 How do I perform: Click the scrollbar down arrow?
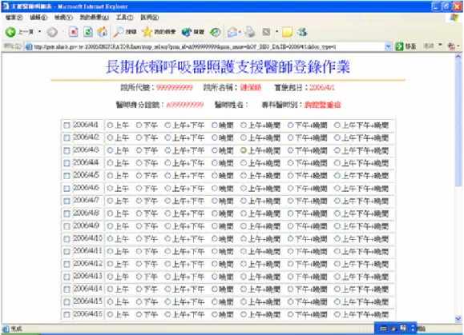pyautogui.click(x=458, y=319)
